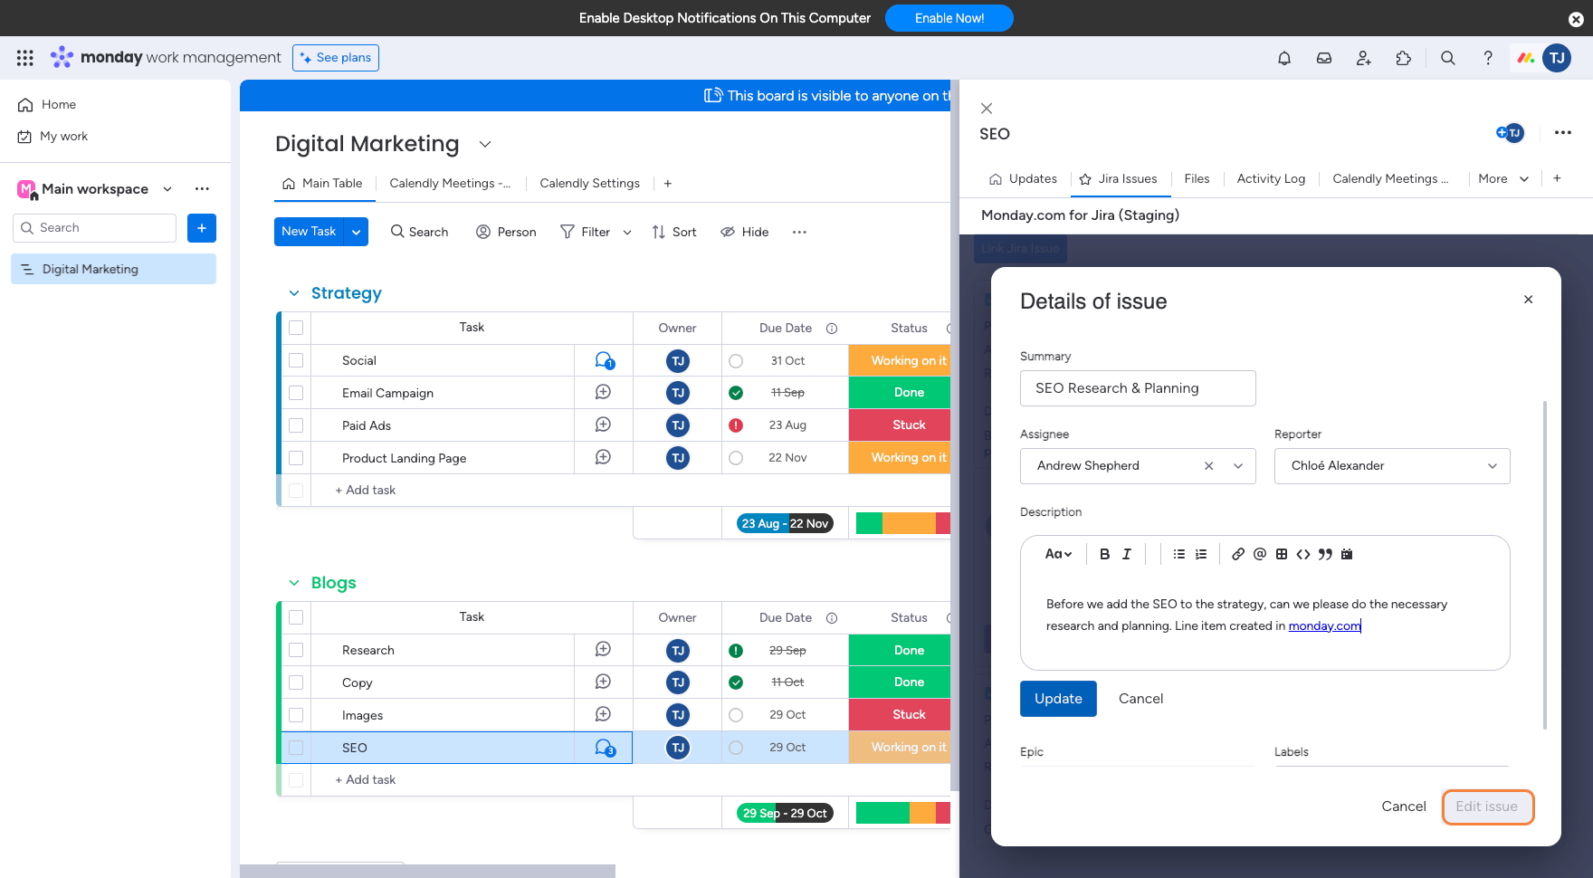Image resolution: width=1593 pixels, height=878 pixels.
Task: Insert a link in the description
Action: (1237, 554)
